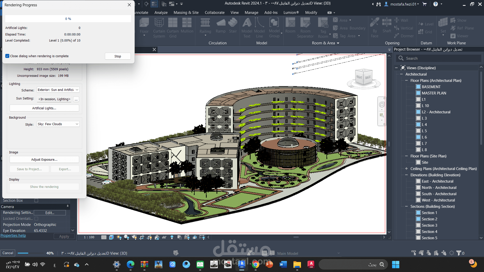Click Reveal Hidden Elements lightbulb icon
The image size is (484, 272).
pyautogui.click(x=172, y=237)
